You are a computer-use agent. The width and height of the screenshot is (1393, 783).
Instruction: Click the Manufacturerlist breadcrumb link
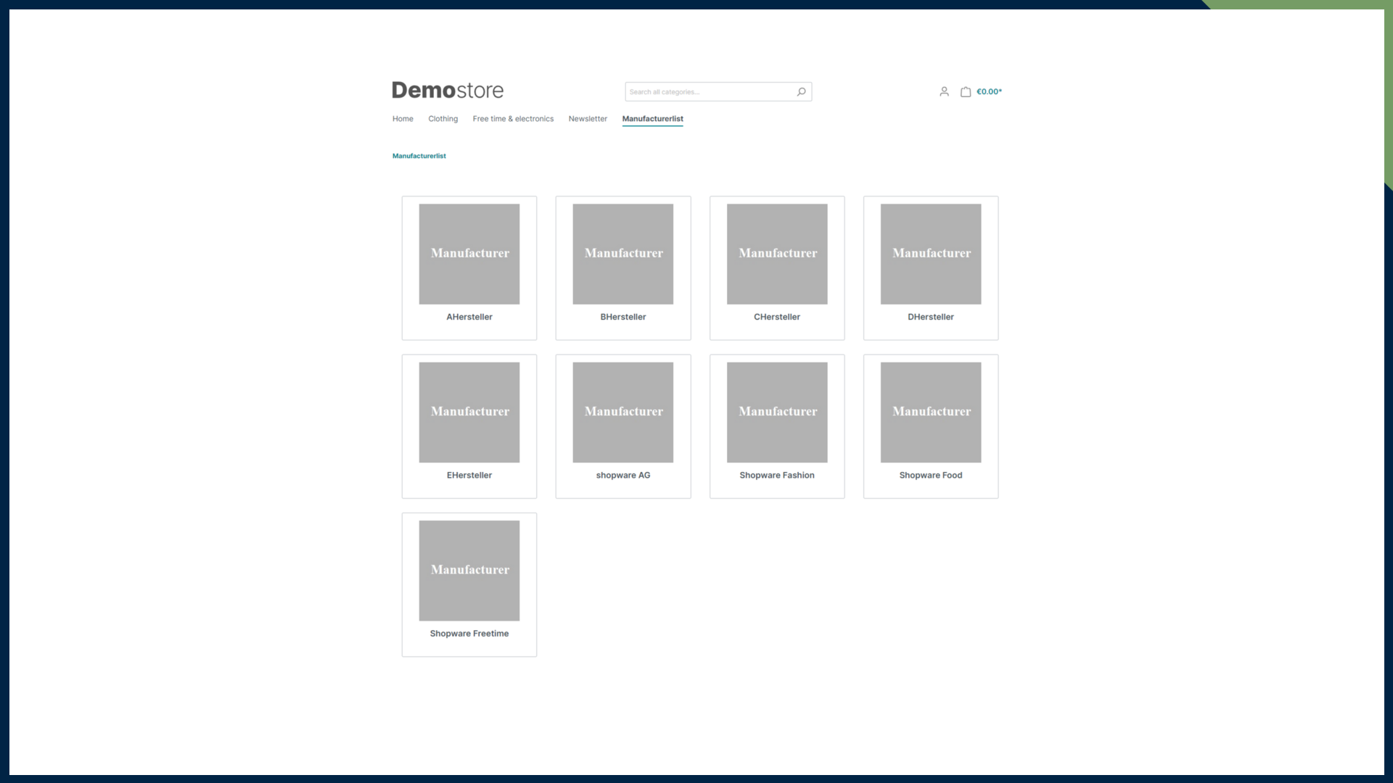(419, 156)
